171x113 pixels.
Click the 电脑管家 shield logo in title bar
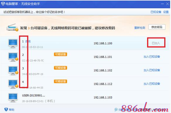coord(3,4)
